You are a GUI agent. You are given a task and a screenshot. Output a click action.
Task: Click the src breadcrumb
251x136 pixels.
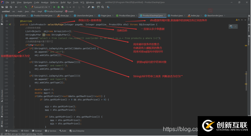point(14,11)
